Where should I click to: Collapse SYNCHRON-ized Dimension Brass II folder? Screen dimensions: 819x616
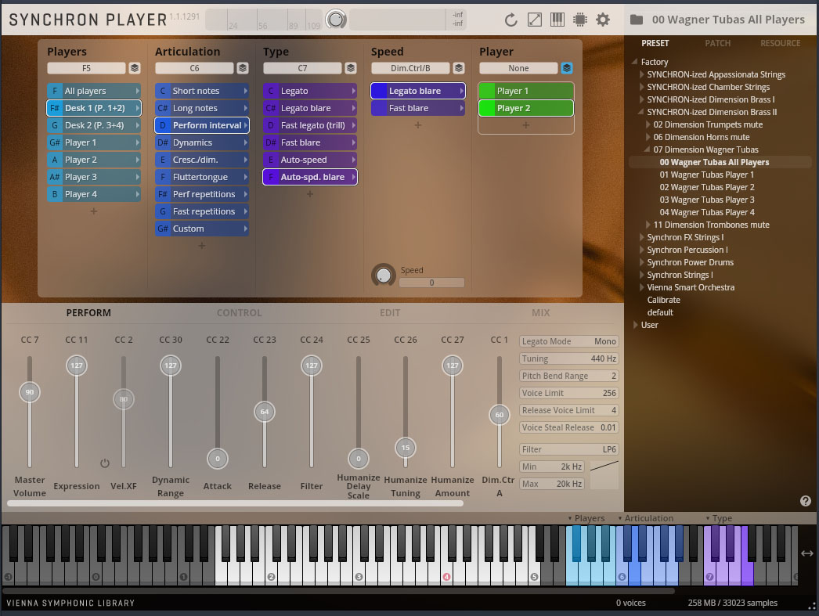(641, 112)
